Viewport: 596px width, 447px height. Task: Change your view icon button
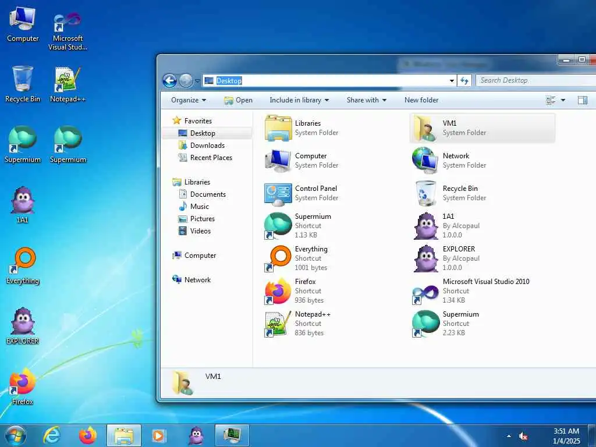[551, 100]
